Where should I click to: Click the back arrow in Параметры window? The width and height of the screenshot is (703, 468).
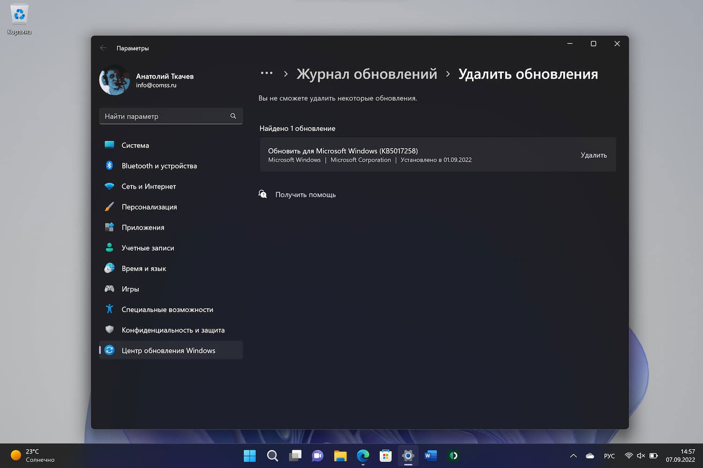click(103, 48)
